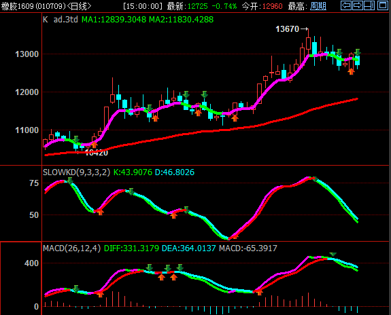Image resolution: width=391 pixels, height=315 pixels.
Task: Click the 12000 price axis label
Action: [27, 92]
